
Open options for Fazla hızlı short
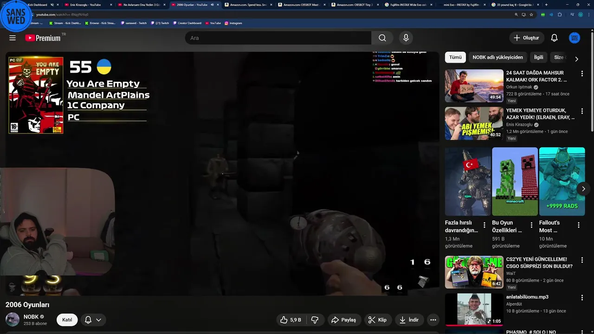click(484, 225)
